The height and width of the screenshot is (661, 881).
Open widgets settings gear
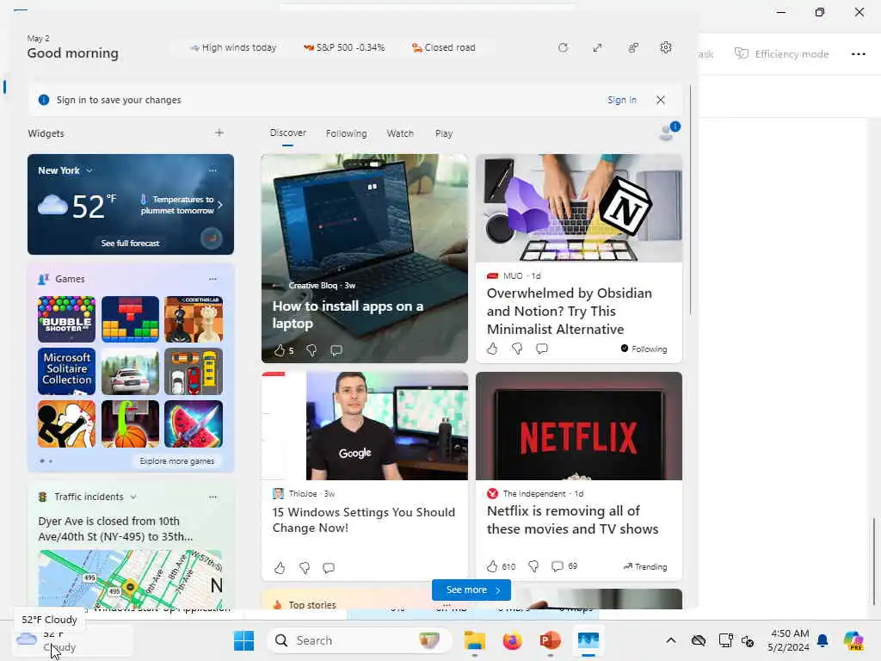[x=666, y=48]
